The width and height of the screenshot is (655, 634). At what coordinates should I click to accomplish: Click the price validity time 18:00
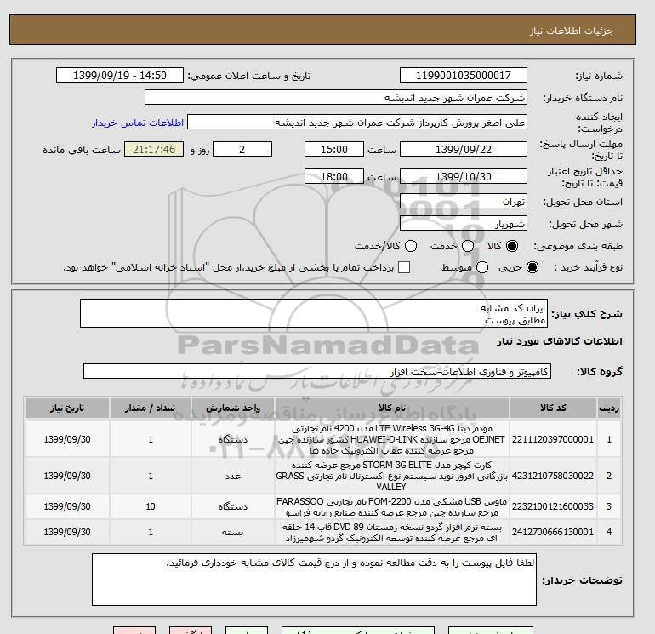pyautogui.click(x=334, y=176)
